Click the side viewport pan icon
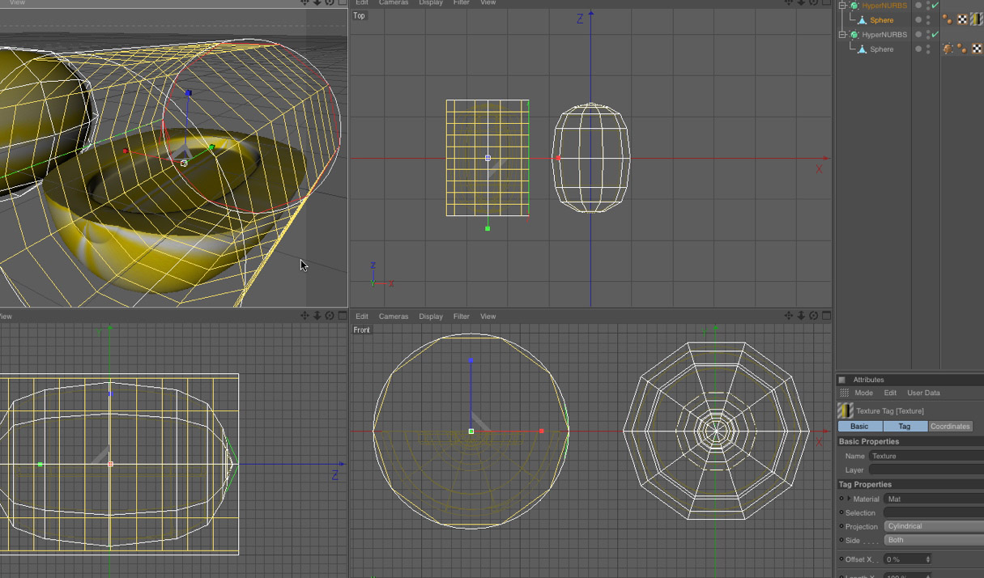Image resolution: width=984 pixels, height=578 pixels. [x=305, y=316]
